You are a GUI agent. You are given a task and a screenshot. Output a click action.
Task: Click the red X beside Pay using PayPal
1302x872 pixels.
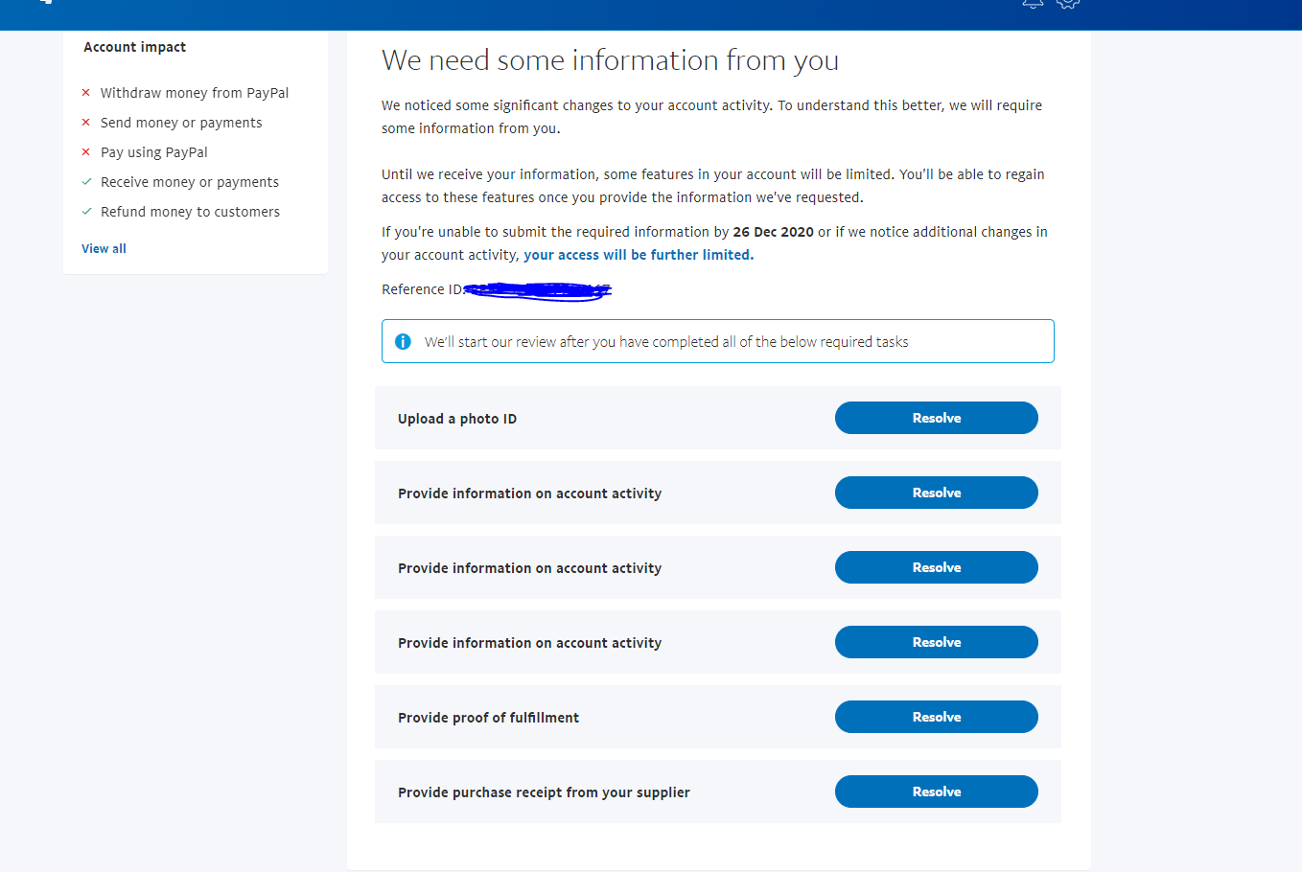point(86,152)
